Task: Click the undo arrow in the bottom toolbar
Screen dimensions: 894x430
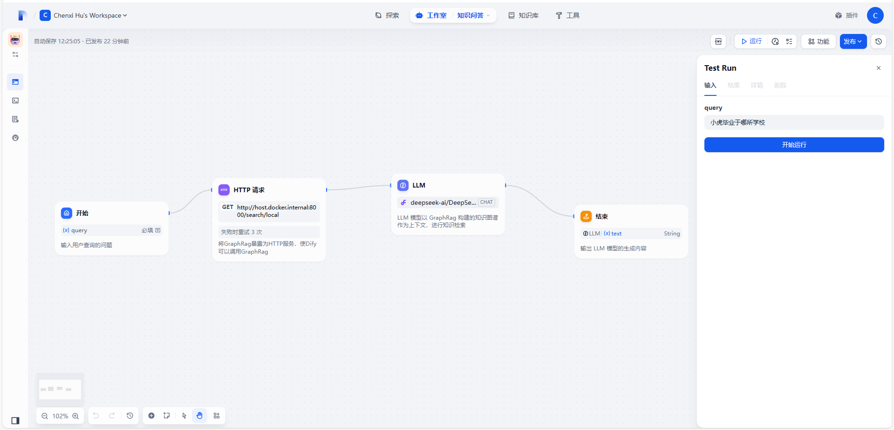Action: point(96,416)
